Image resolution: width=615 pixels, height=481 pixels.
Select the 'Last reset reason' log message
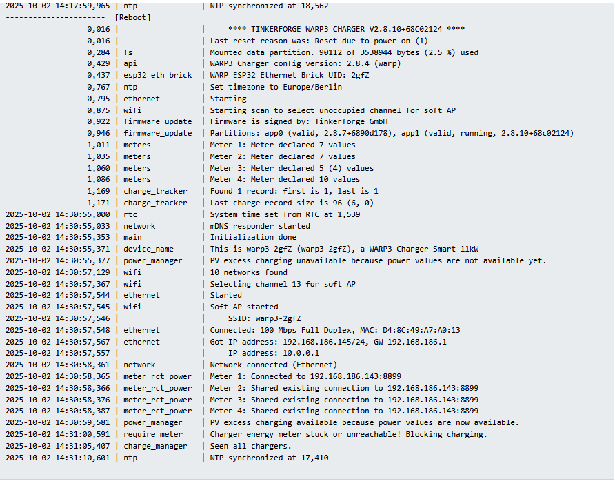pyautogui.click(x=319, y=41)
